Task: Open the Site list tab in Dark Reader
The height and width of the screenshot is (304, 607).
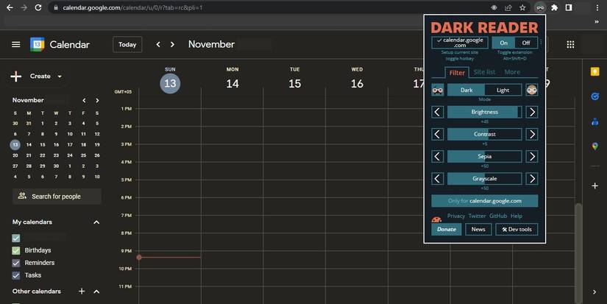Action: click(x=484, y=72)
